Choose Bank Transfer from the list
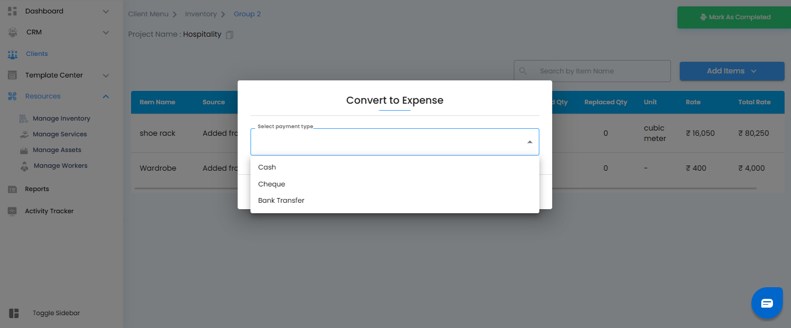The width and height of the screenshot is (791, 328). (x=281, y=200)
